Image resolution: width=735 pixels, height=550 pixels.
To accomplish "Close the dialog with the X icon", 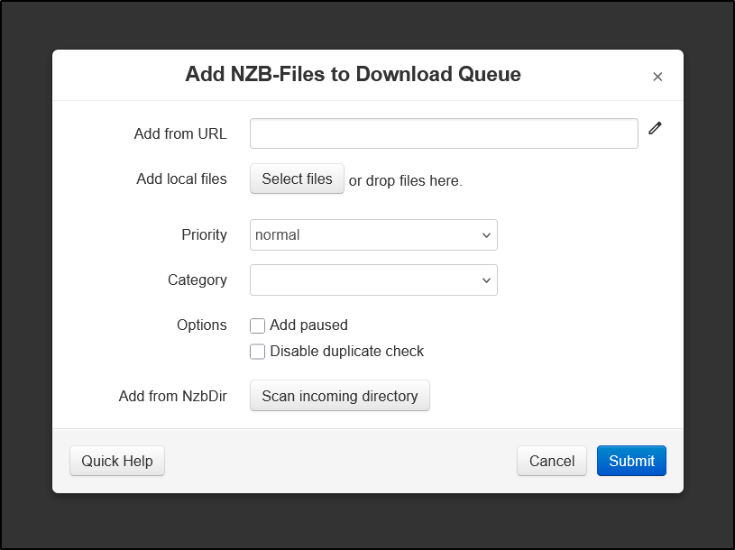I will click(x=657, y=77).
